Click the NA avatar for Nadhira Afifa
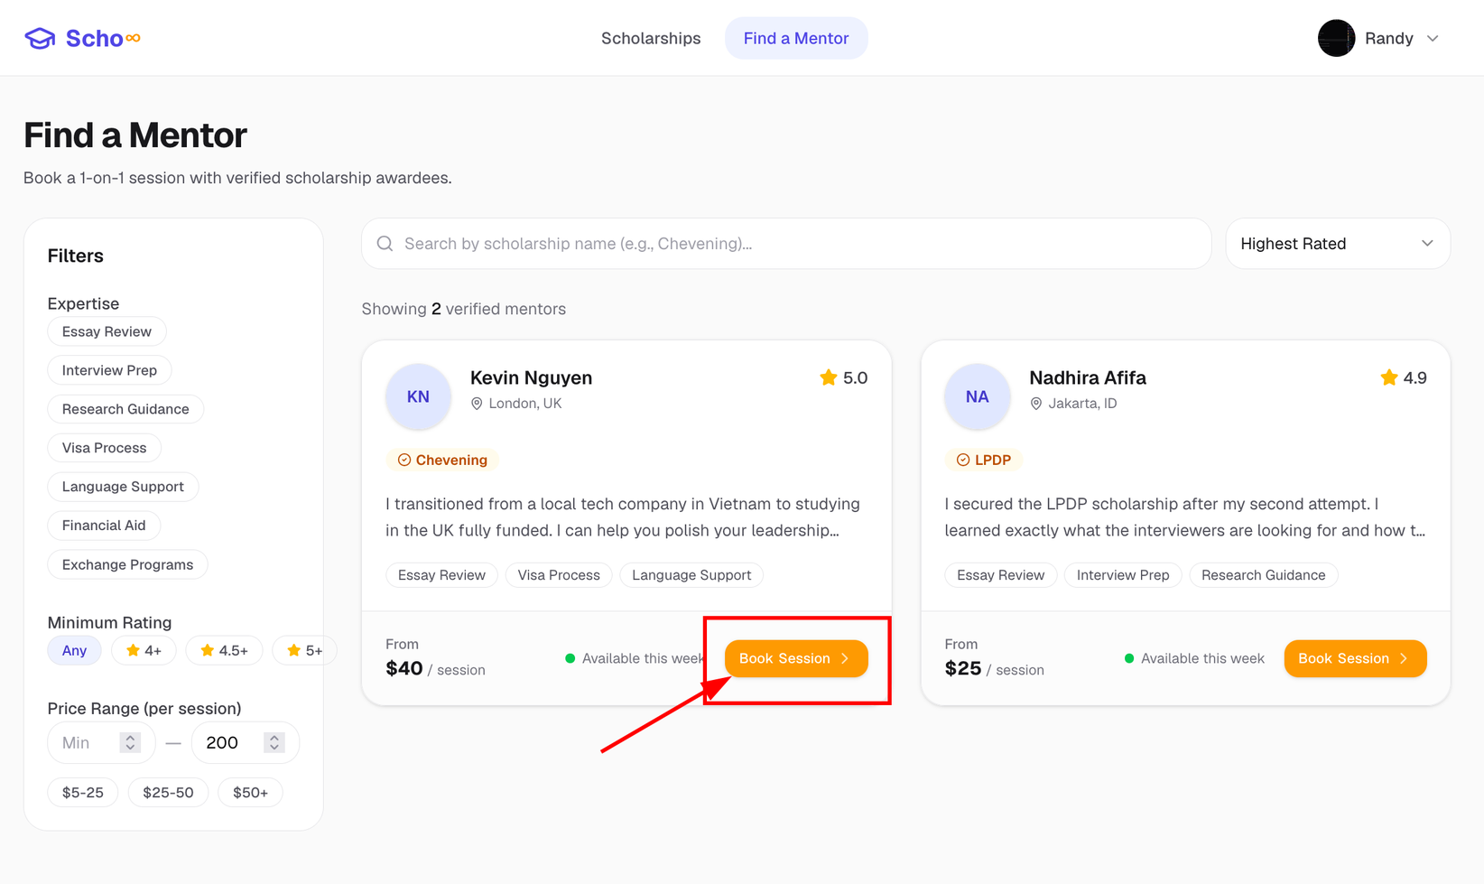This screenshot has width=1484, height=884. pos(978,396)
